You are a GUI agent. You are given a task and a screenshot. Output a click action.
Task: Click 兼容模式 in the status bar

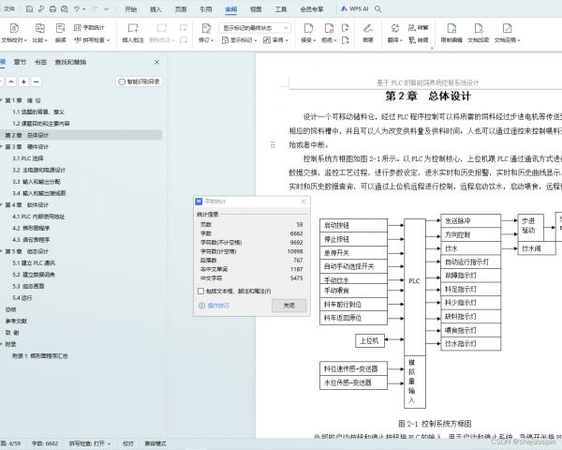(155, 443)
